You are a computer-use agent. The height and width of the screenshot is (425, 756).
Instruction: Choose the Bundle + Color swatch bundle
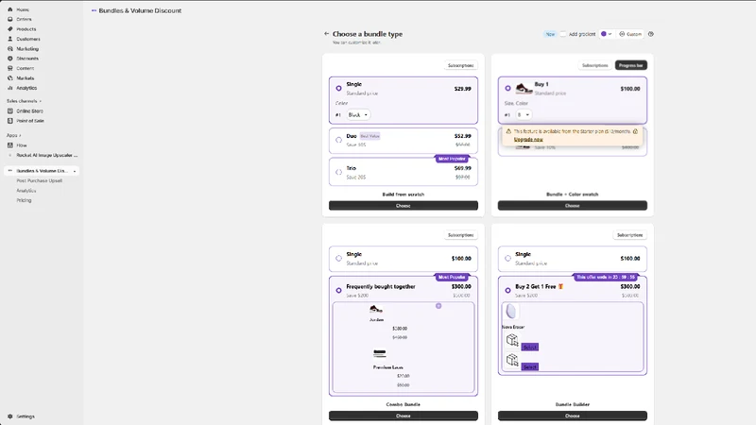coord(573,206)
